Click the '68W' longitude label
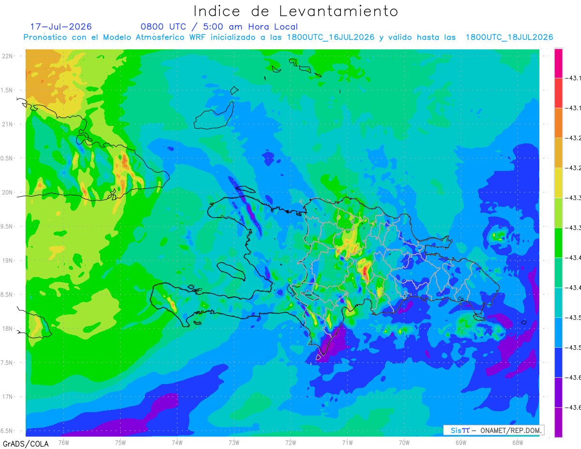 click(x=518, y=442)
